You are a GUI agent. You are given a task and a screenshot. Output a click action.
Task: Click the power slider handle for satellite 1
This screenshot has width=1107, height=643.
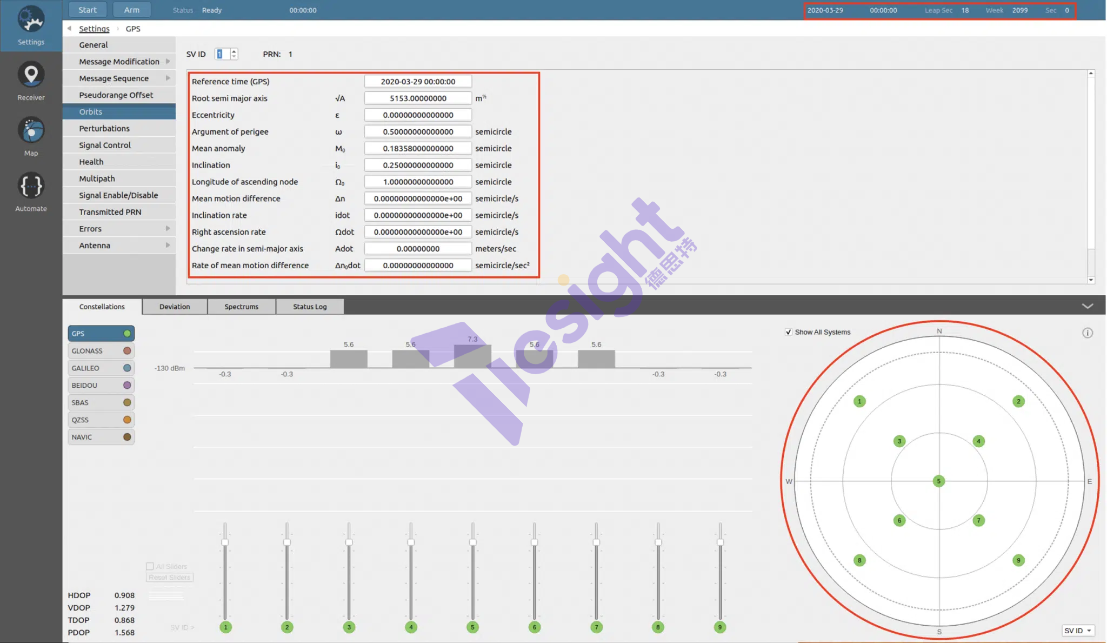pos(225,542)
